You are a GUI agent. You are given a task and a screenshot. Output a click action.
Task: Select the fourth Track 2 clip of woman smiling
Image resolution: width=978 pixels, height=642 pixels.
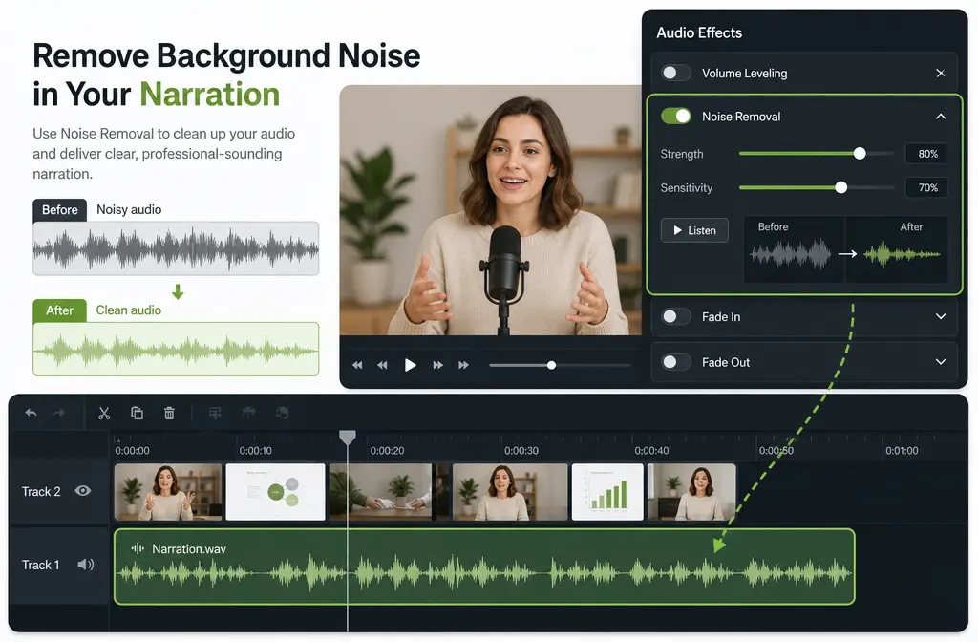pos(510,492)
